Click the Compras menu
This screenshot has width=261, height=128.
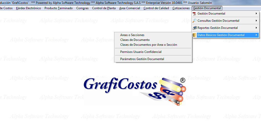point(82,8)
